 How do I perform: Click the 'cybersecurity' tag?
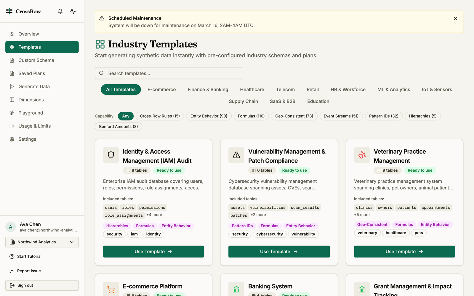click(270, 234)
